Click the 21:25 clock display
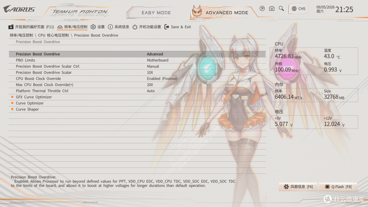The width and height of the screenshot is (368, 207). [344, 10]
